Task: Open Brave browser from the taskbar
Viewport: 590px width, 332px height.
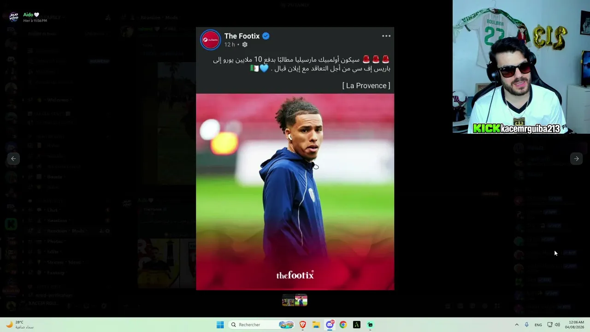Action: pos(303,325)
